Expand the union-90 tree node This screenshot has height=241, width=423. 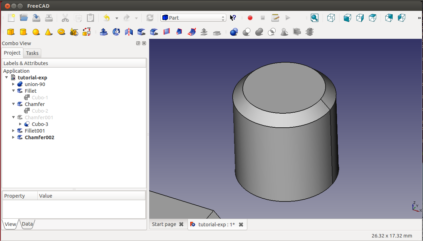14,84
